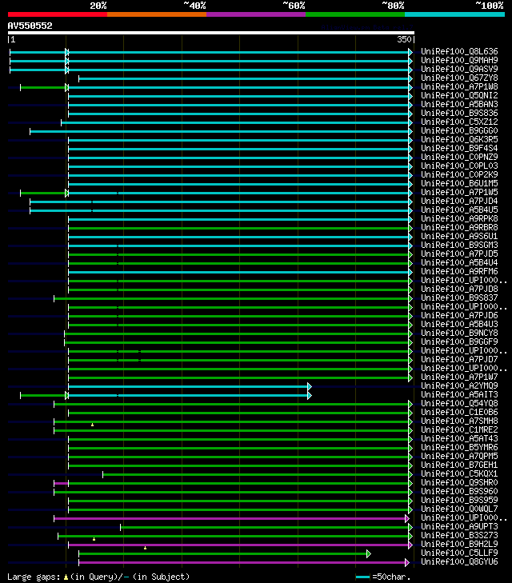512x583 pixels.
Task: Select the UniRef100_Q8GYU6 label
Action: click(459, 561)
